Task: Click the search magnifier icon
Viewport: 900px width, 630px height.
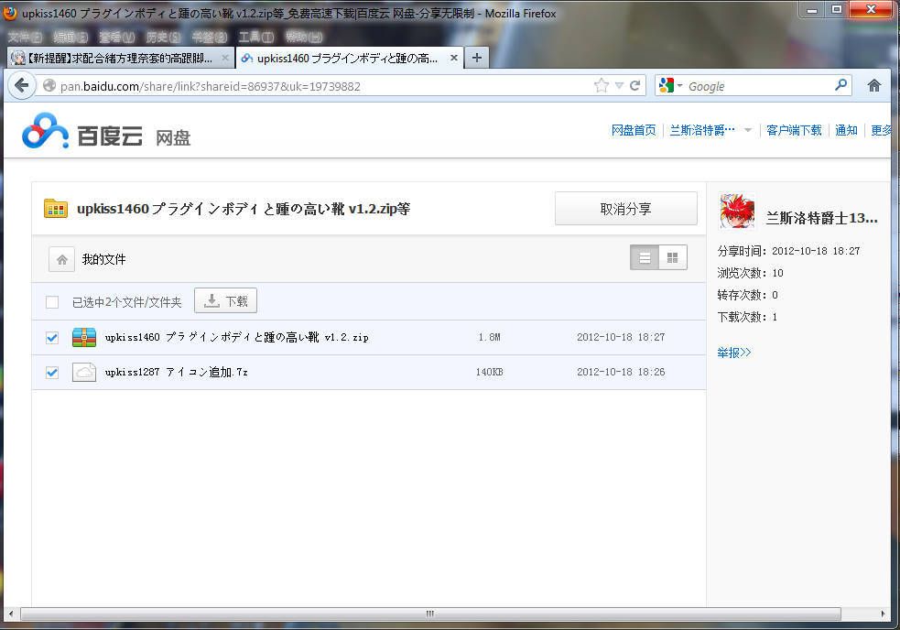Action: tap(840, 85)
